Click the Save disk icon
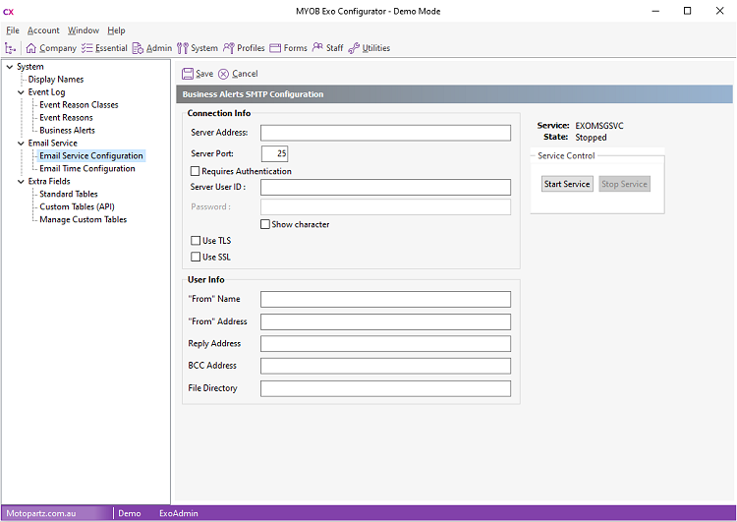The height and width of the screenshot is (522, 737). 188,74
